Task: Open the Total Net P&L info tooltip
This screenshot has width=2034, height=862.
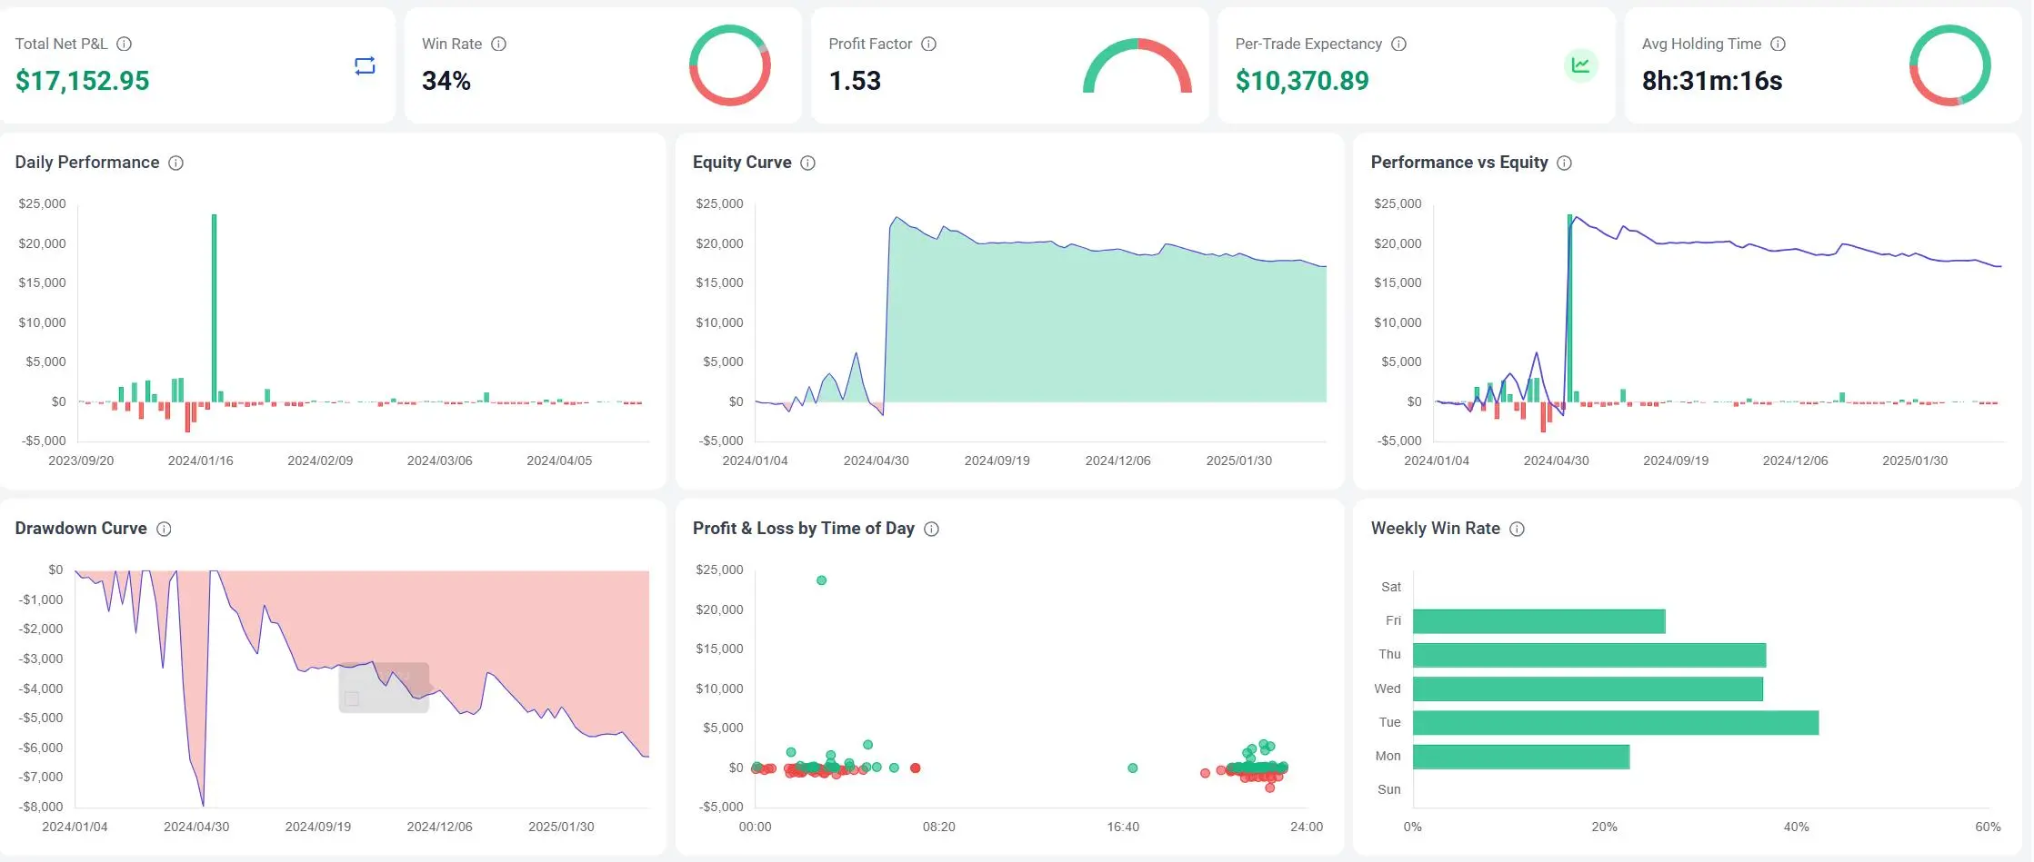Action: [x=125, y=44]
